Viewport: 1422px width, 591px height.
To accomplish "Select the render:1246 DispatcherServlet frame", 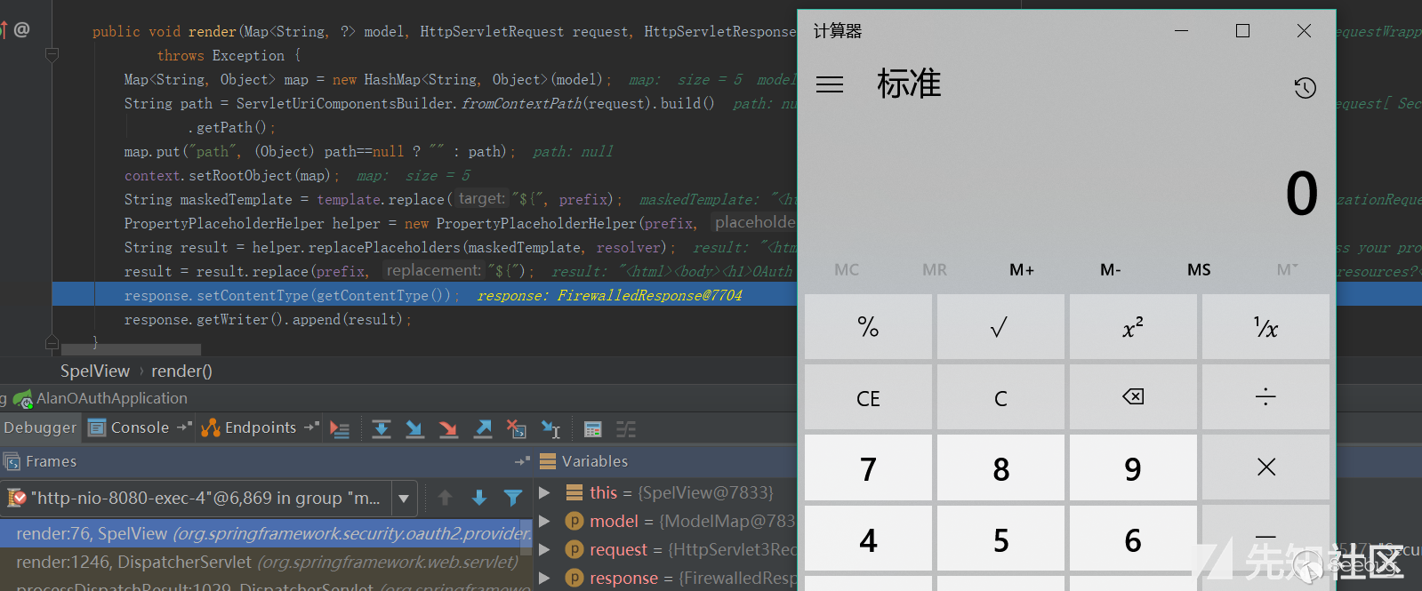I will [267, 562].
